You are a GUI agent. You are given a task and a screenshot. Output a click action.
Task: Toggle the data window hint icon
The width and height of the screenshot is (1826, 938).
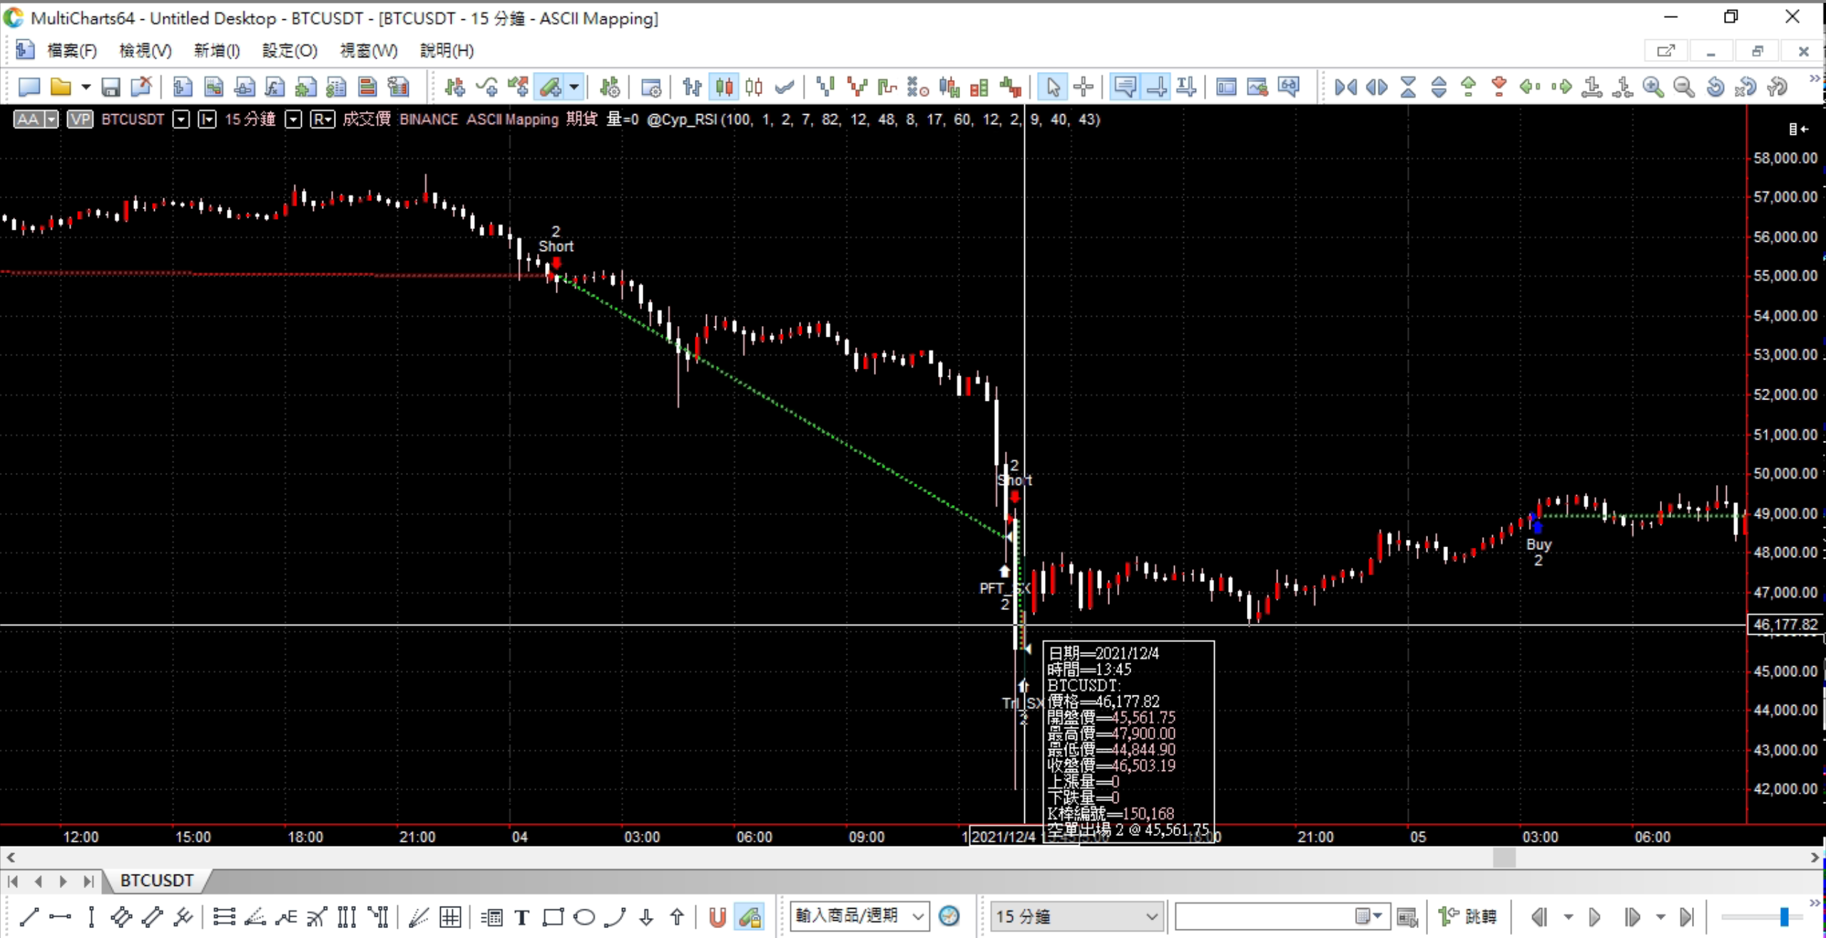[1125, 87]
